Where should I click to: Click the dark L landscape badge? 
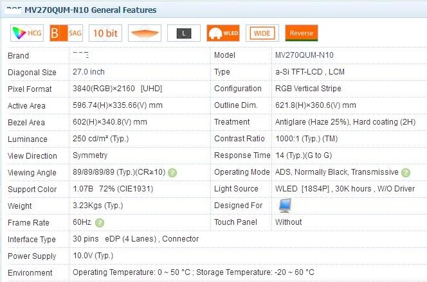(x=183, y=33)
